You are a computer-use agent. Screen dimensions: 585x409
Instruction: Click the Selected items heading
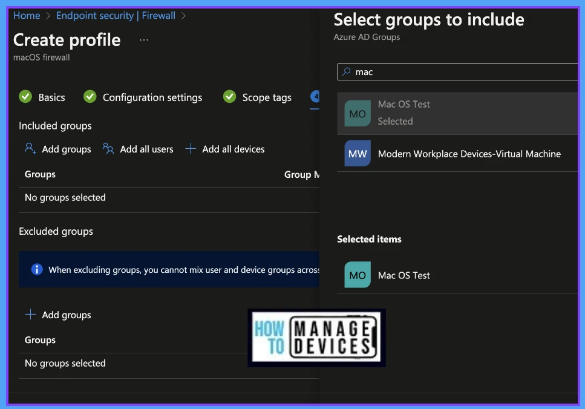click(x=369, y=239)
